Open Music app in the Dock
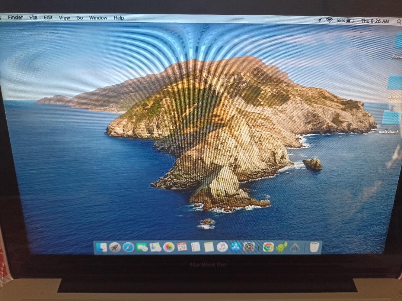The height and width of the screenshot is (301, 402). point(222,247)
